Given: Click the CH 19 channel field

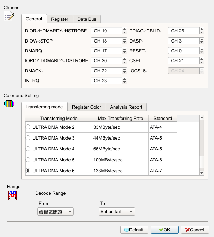Looking at the screenshot, I should (106, 31).
